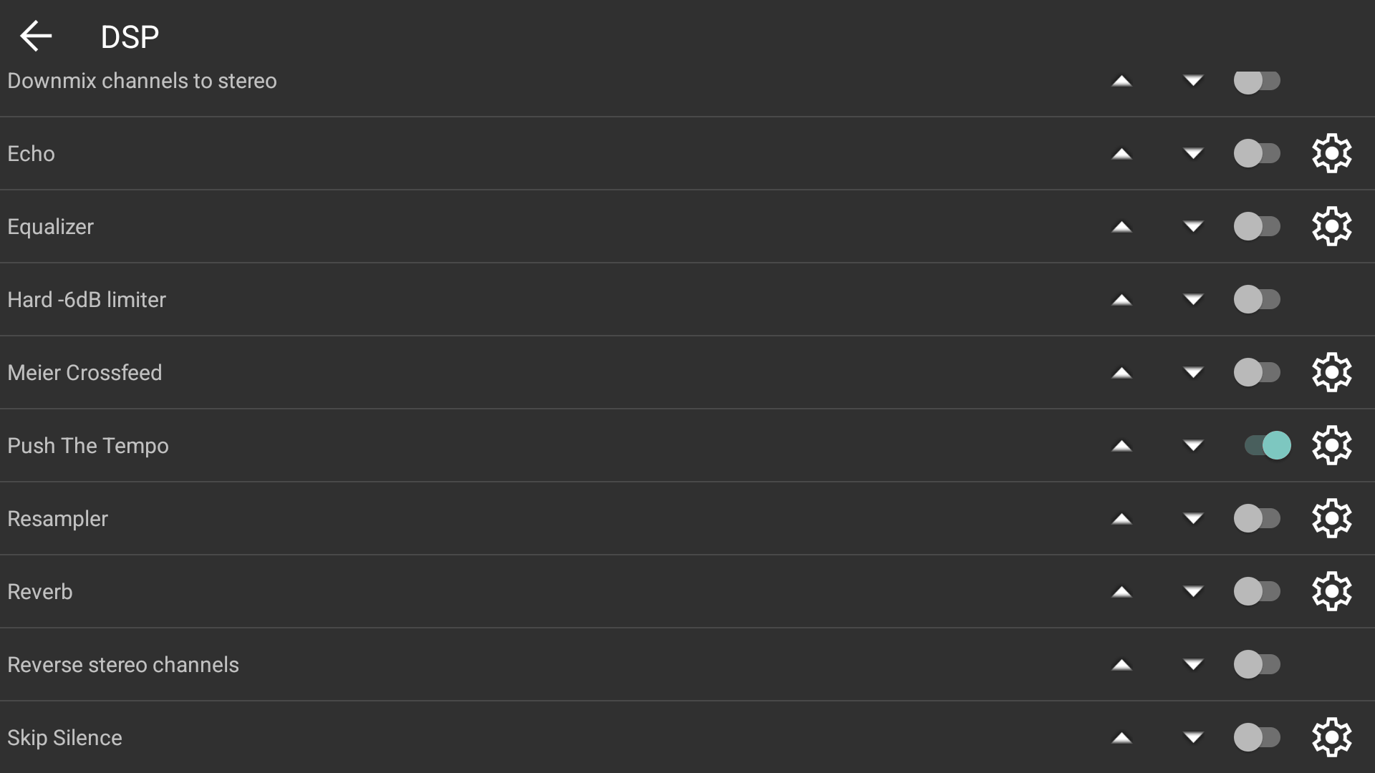This screenshot has height=773, width=1375.
Task: Open Echo settings gear
Action: pos(1331,153)
